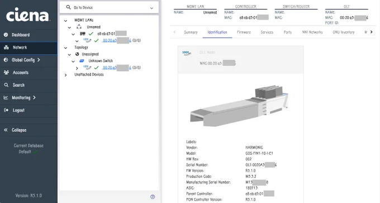Click the Unknown Switch blue icon
380x203 pixels.
coord(82,61)
